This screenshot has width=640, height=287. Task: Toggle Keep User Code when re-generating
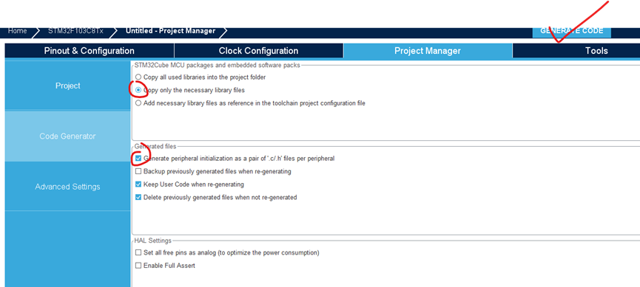[x=138, y=184]
